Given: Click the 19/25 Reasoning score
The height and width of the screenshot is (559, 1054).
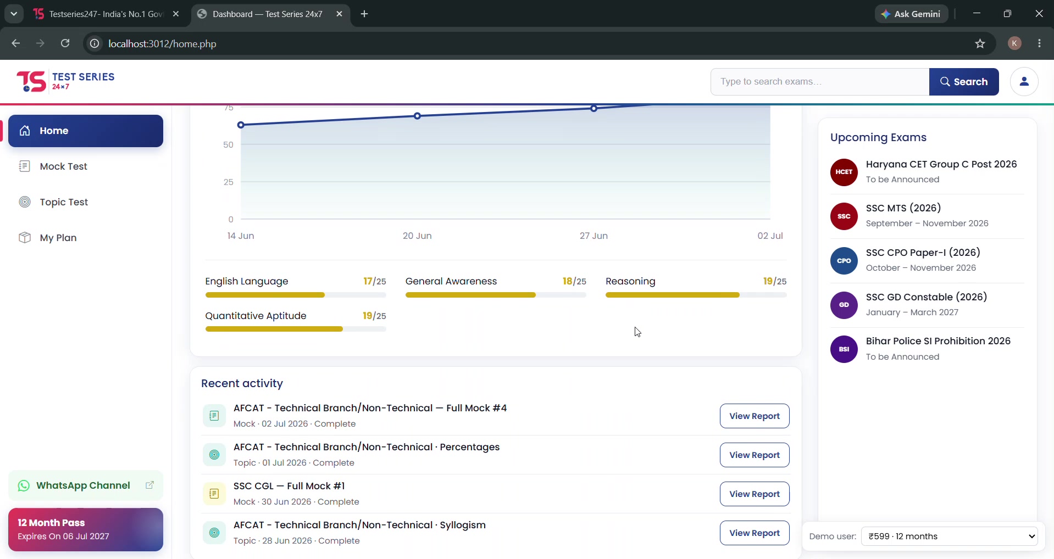Looking at the screenshot, I should (x=775, y=281).
